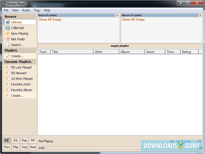
Task: Open the Tags menu
Action: click(x=37, y=10)
